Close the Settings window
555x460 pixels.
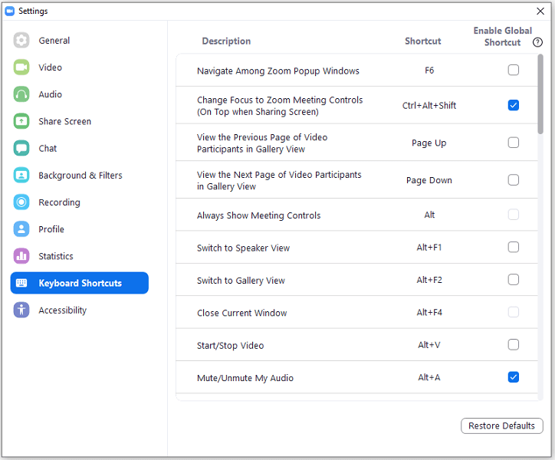(540, 11)
